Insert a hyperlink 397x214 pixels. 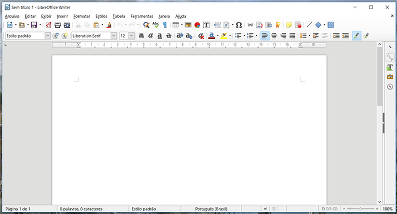250,25
